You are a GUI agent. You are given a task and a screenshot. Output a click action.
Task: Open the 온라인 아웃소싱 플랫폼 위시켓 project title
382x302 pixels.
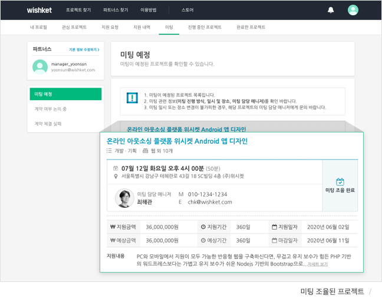(x=177, y=141)
